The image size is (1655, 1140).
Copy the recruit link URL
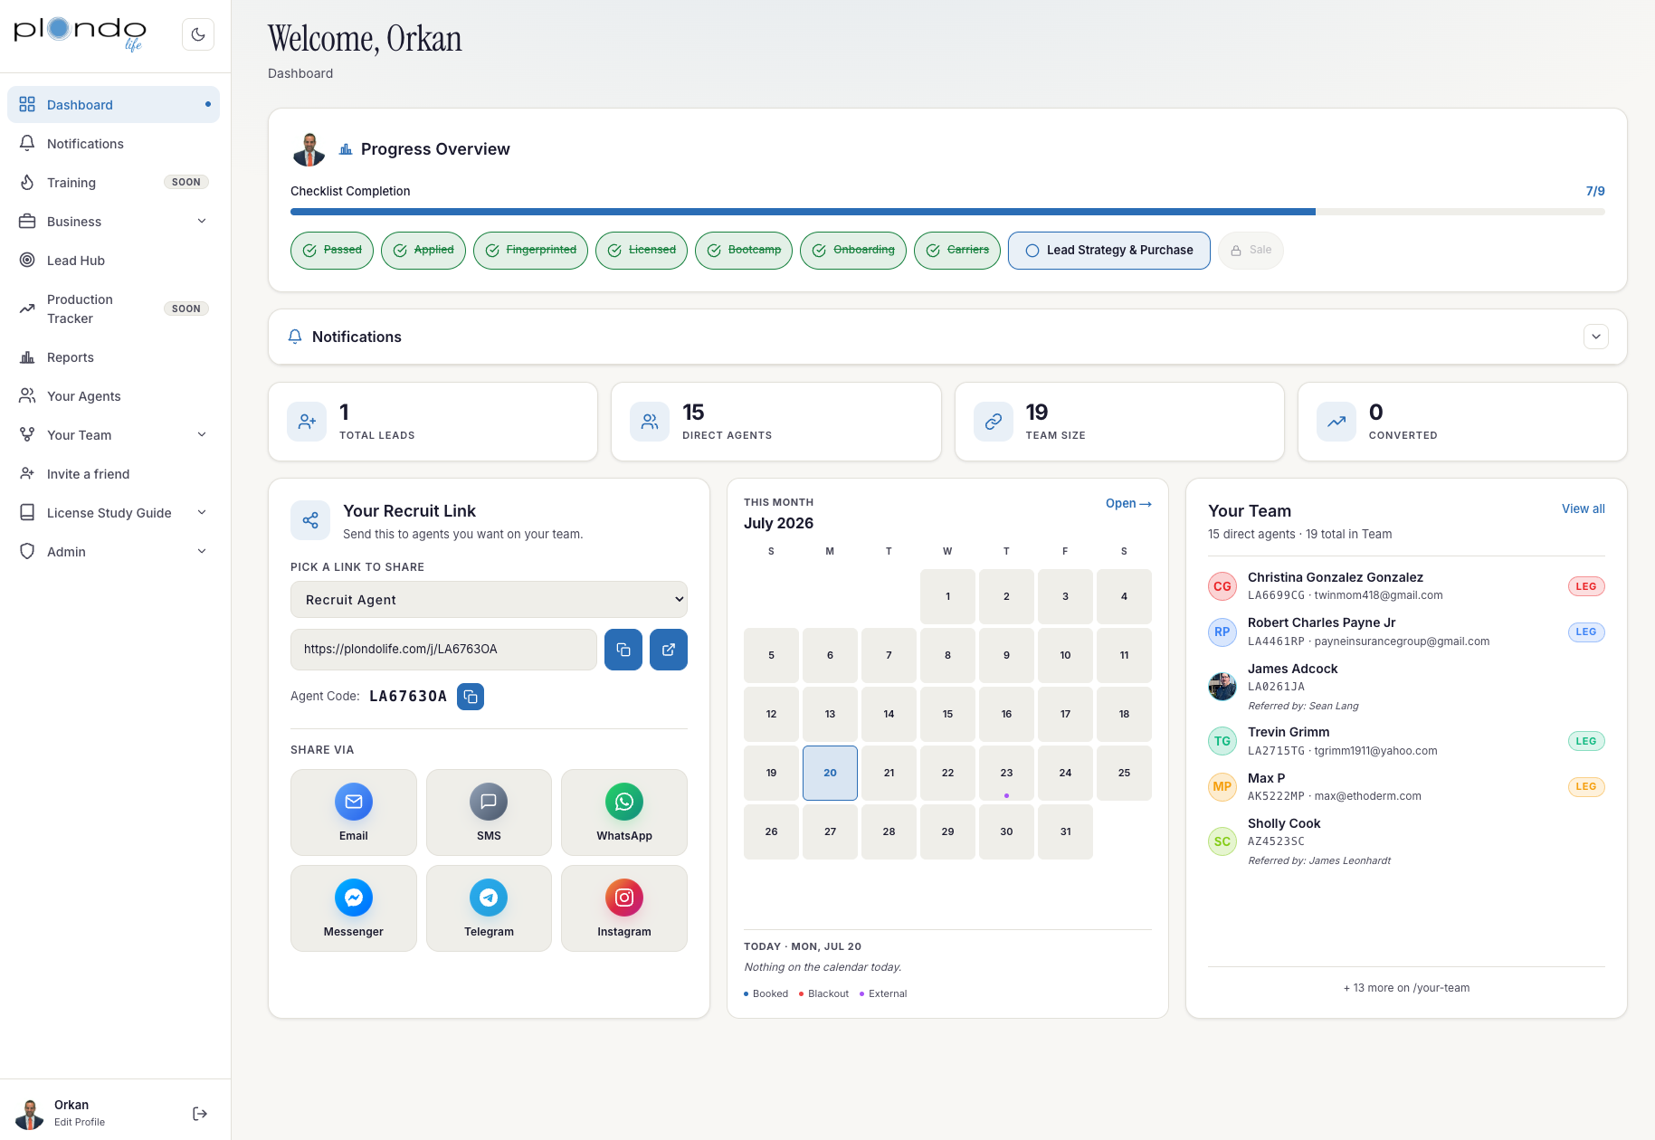(623, 650)
